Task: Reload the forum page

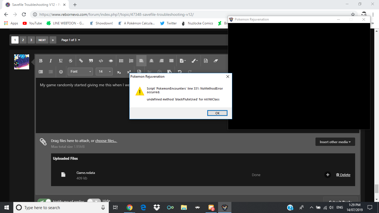Action: pos(24,14)
